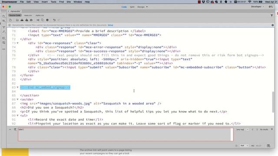
Task: Click the Setup link in info bar
Action: click(110, 25)
